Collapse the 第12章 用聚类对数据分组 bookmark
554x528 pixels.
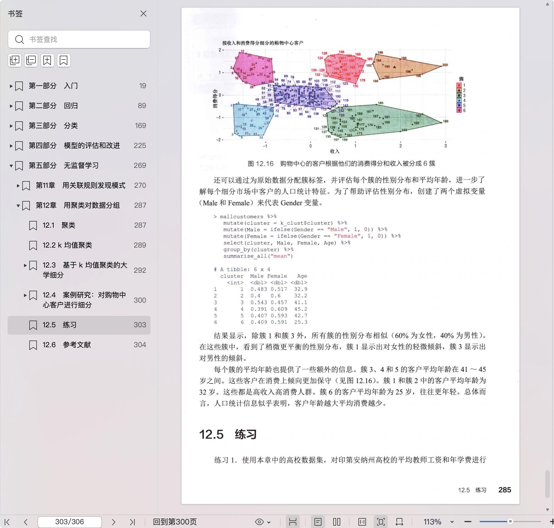[x=18, y=206]
